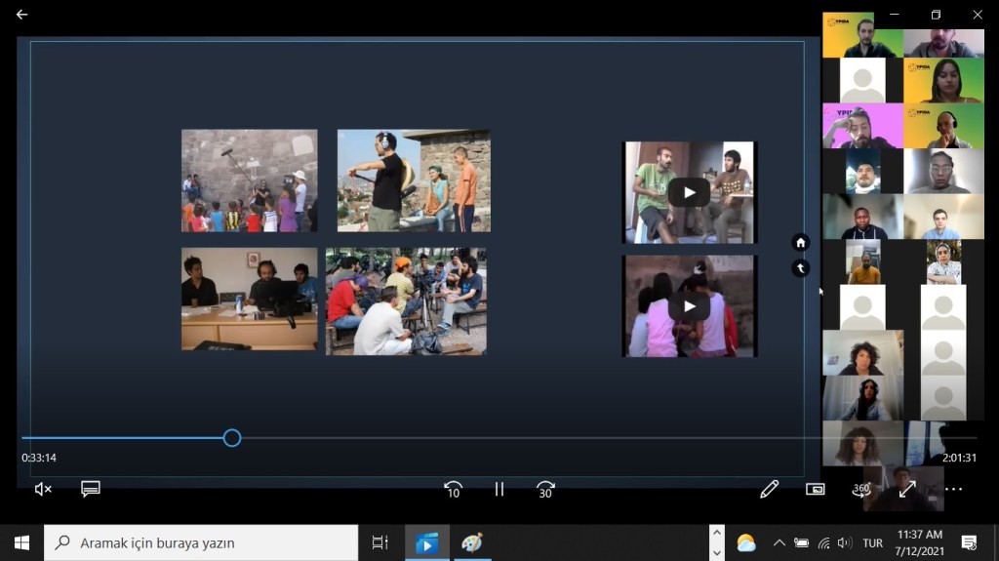999x561 pixels.
Task: Pause the video playback
Action: (499, 490)
